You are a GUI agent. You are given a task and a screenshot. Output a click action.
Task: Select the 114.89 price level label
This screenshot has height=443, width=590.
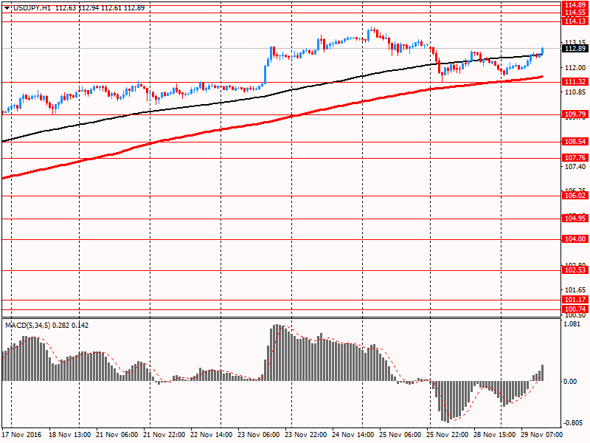click(x=575, y=5)
